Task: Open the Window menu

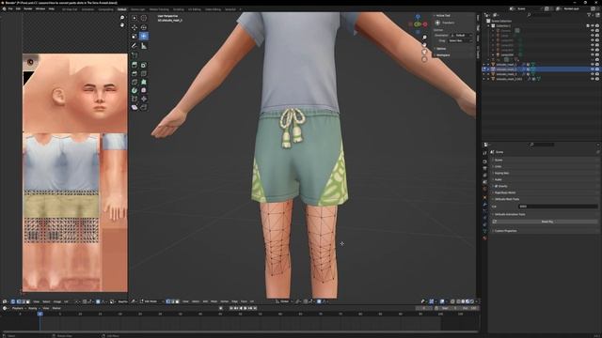Action: (x=40, y=8)
